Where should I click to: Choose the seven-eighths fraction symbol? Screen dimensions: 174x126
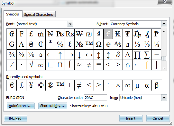(31, 54)
